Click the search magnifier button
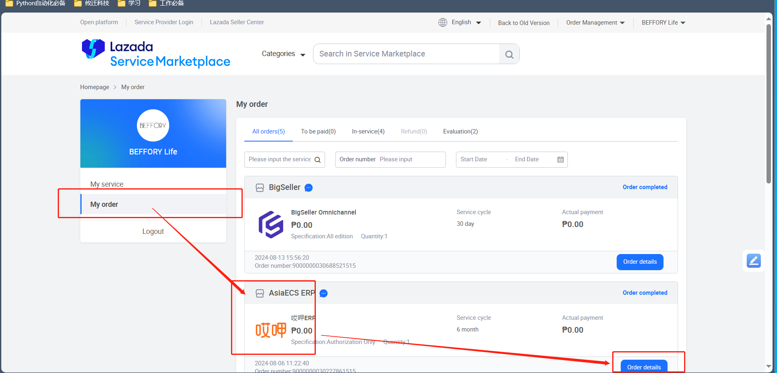Viewport: 777px width, 373px height. coord(509,54)
